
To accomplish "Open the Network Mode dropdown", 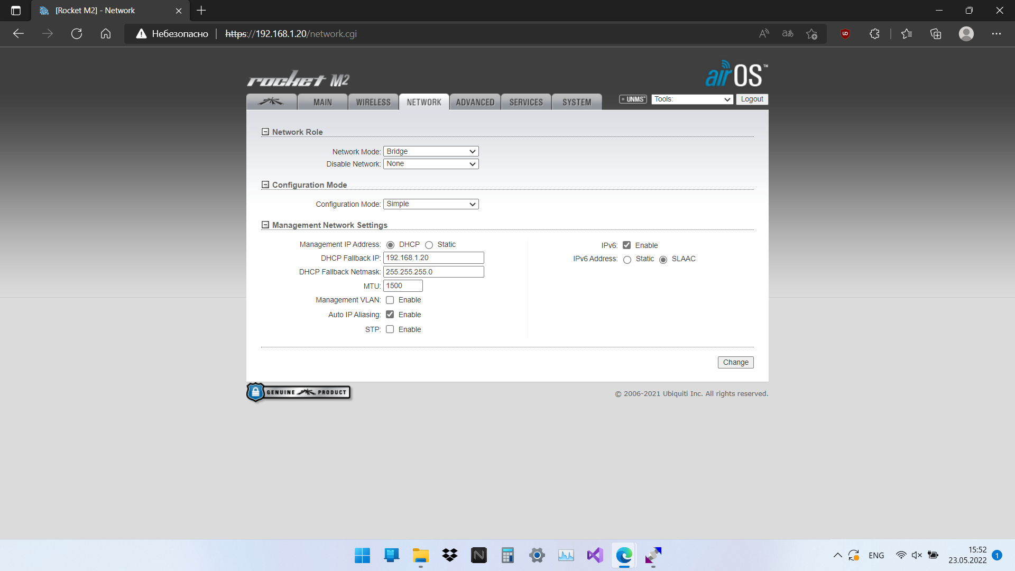I will pyautogui.click(x=431, y=151).
